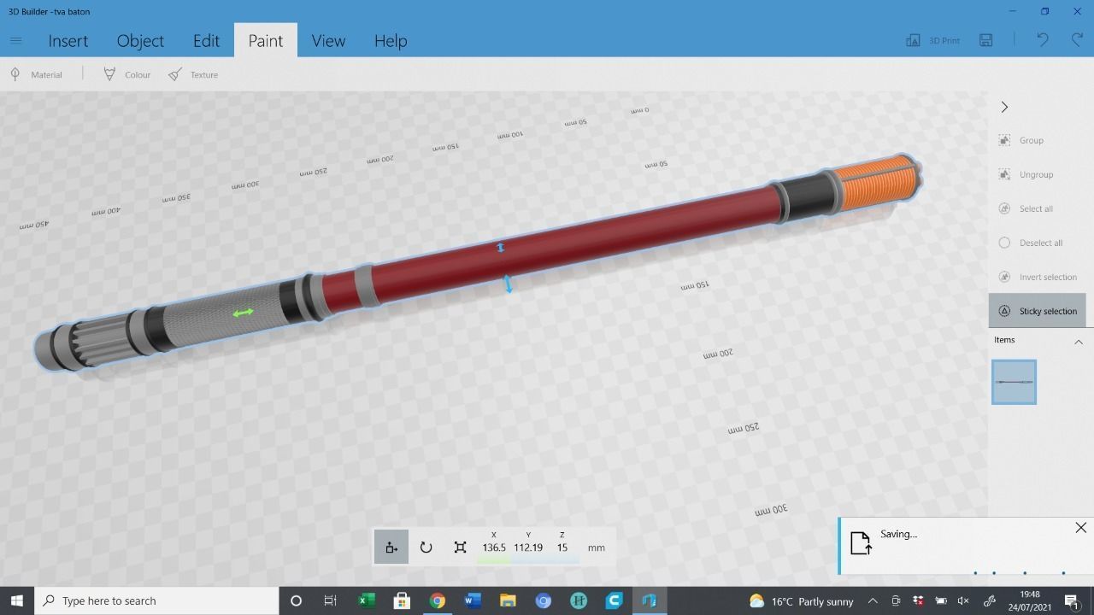Select the baton item thumbnail
This screenshot has height=615, width=1094.
click(1014, 382)
